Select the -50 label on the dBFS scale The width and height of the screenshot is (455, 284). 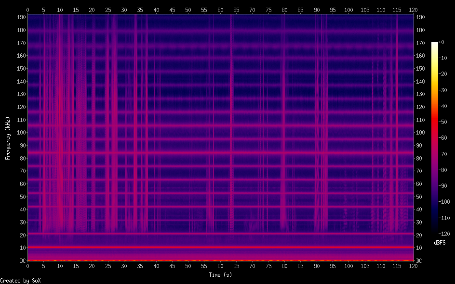[x=445, y=122]
